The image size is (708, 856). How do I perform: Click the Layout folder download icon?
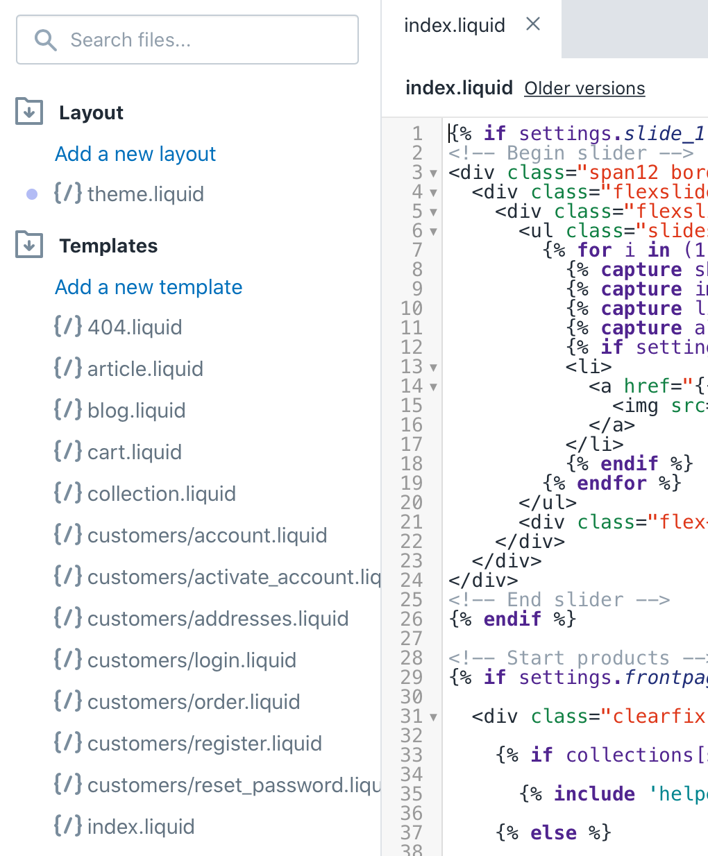coord(29,112)
